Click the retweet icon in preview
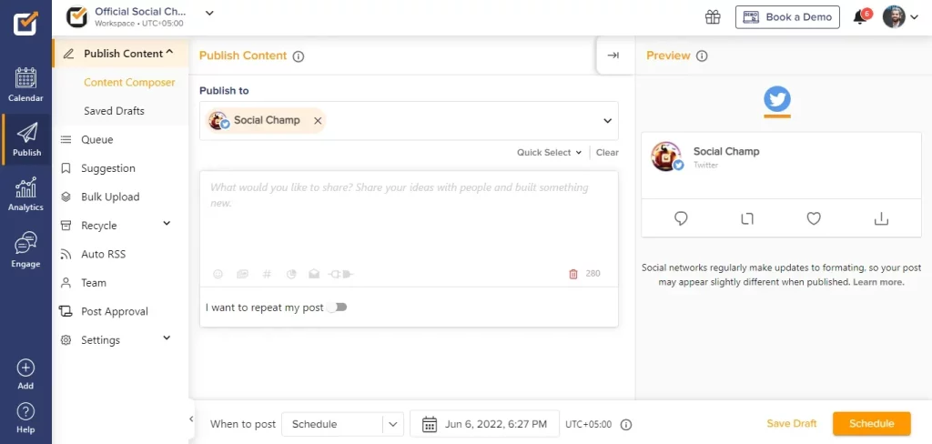 (x=748, y=218)
